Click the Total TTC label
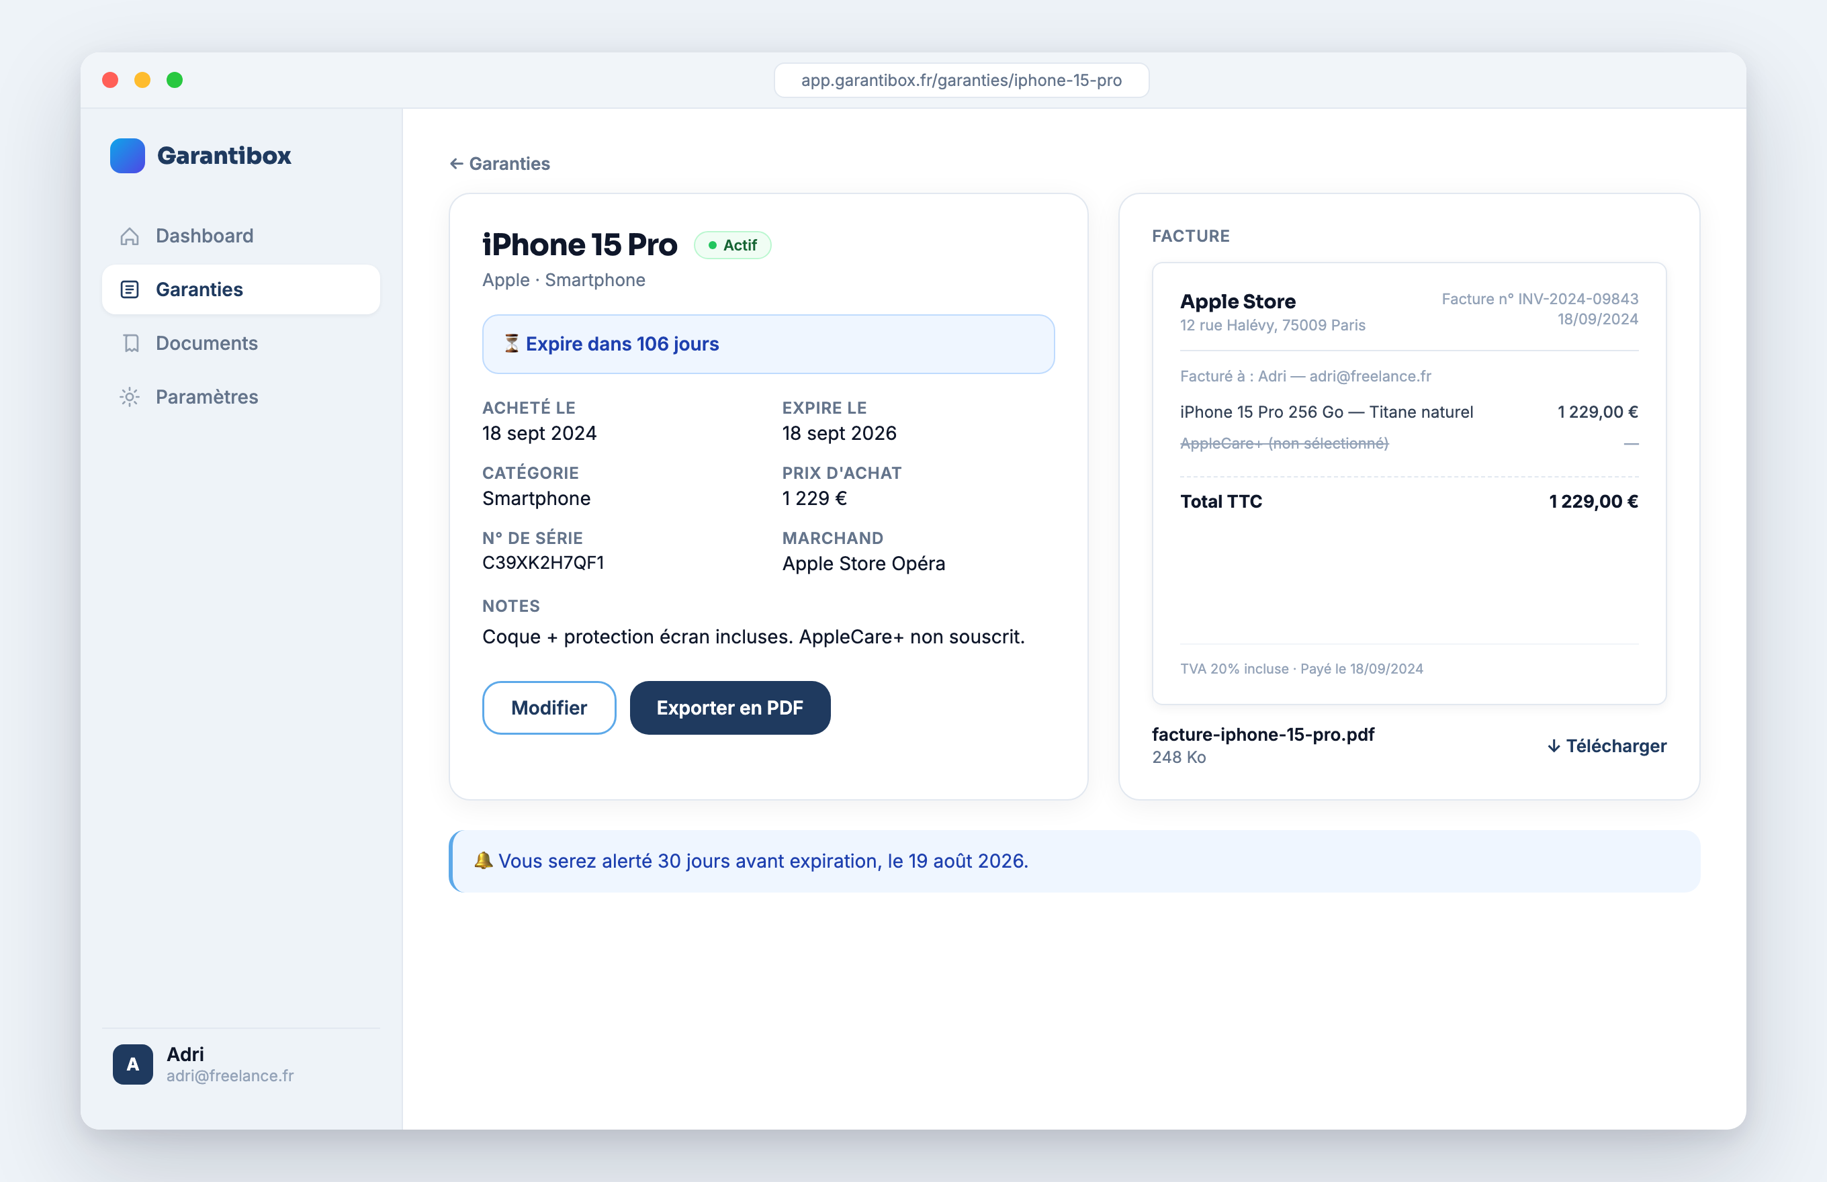This screenshot has width=1827, height=1182. (1220, 502)
